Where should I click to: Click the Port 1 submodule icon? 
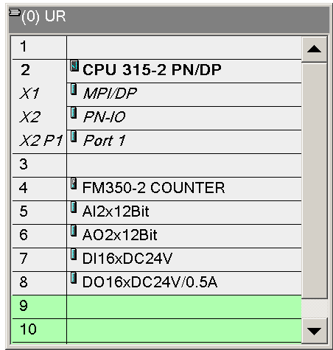74,136
